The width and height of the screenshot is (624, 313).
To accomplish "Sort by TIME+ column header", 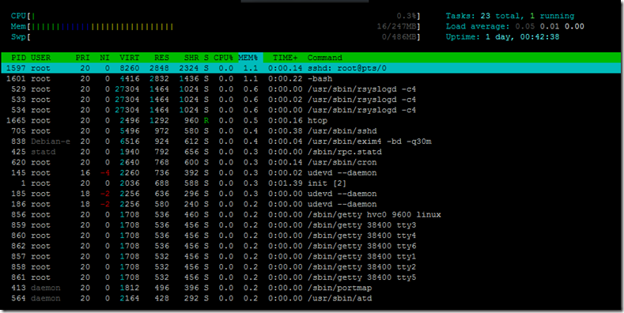I will (285, 58).
